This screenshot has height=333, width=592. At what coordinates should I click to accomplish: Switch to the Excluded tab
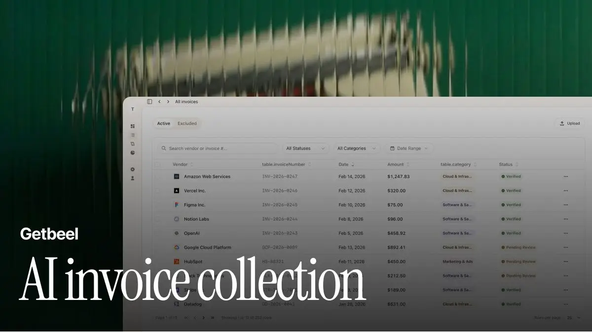[x=187, y=124]
